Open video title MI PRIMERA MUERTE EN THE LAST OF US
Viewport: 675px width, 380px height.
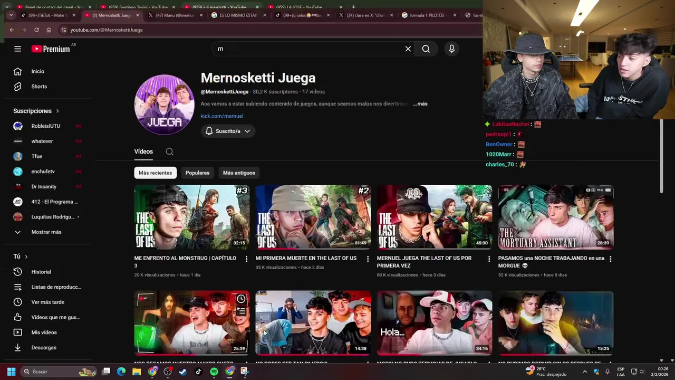pyautogui.click(x=306, y=258)
